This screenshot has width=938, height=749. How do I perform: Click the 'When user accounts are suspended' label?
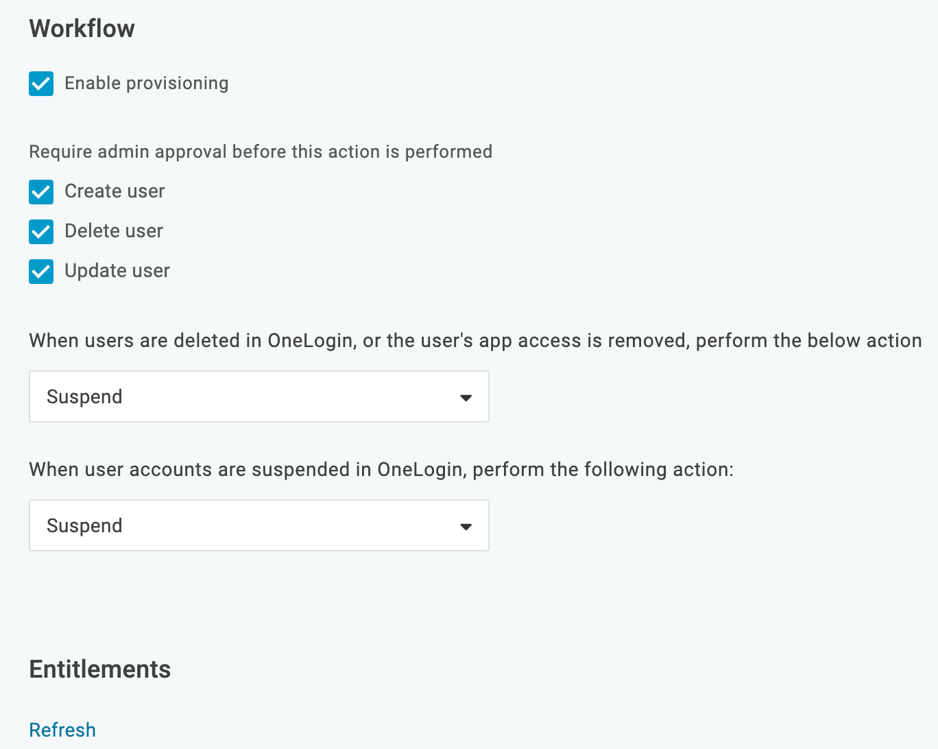point(381,470)
